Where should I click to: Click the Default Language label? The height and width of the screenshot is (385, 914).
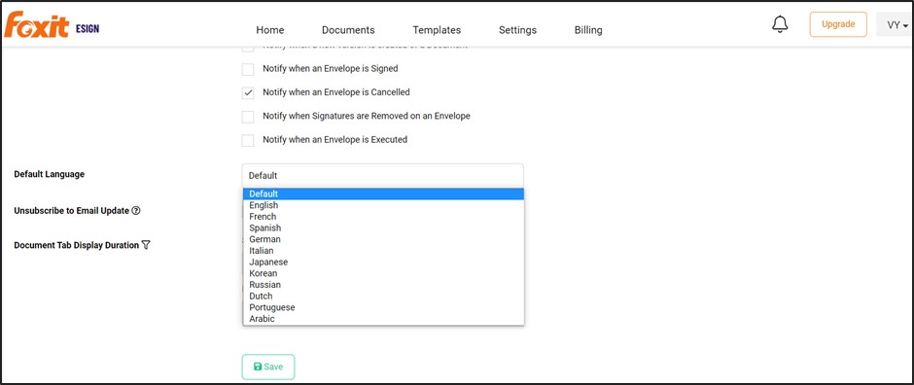[x=50, y=174]
